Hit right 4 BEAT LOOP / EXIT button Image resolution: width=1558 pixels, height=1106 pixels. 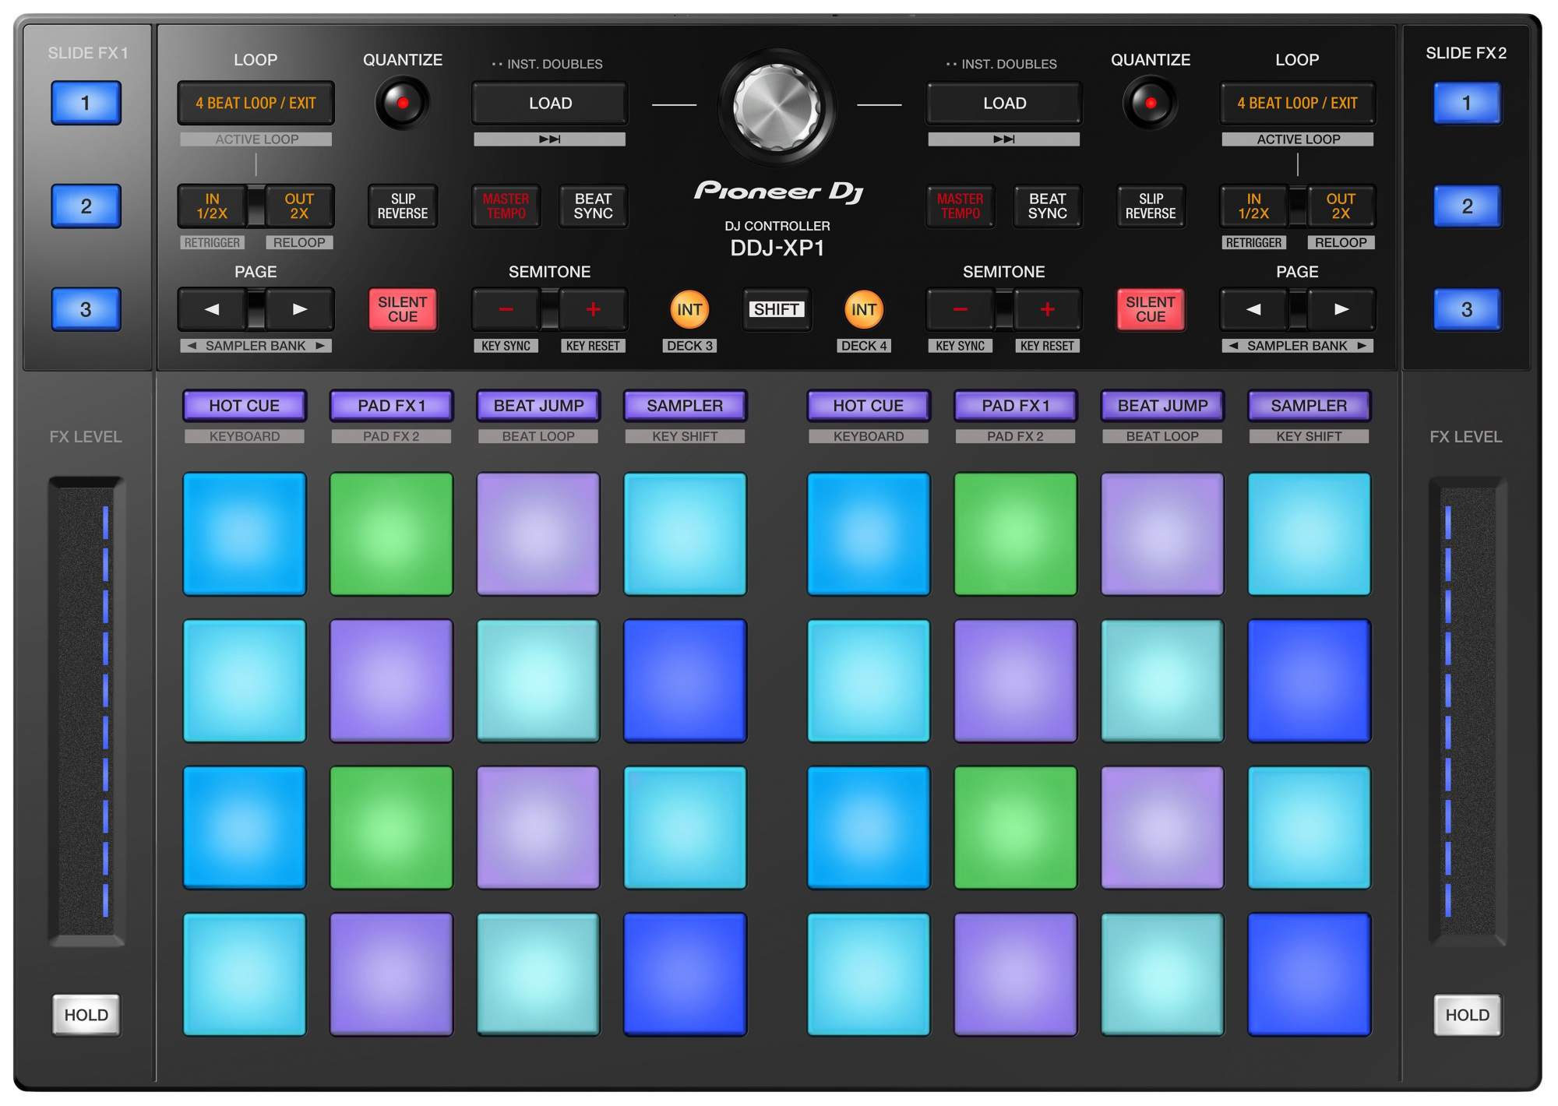pyautogui.click(x=1297, y=103)
